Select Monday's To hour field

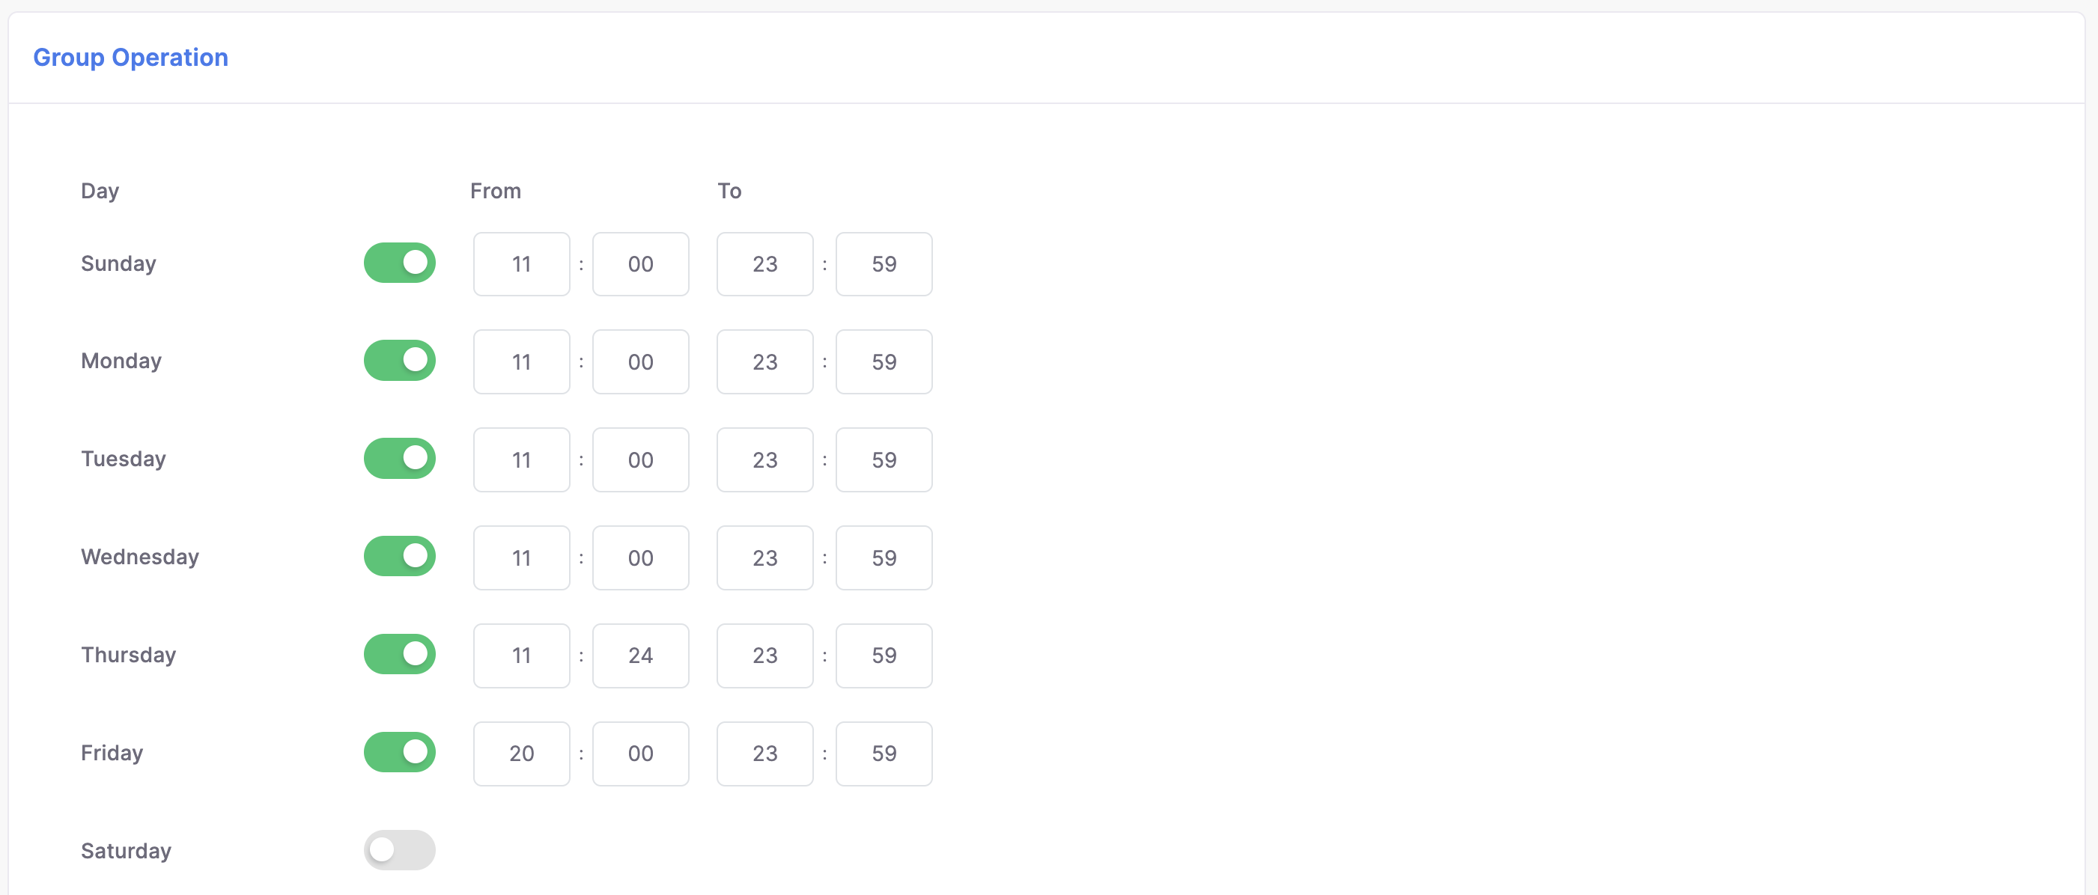(x=764, y=362)
